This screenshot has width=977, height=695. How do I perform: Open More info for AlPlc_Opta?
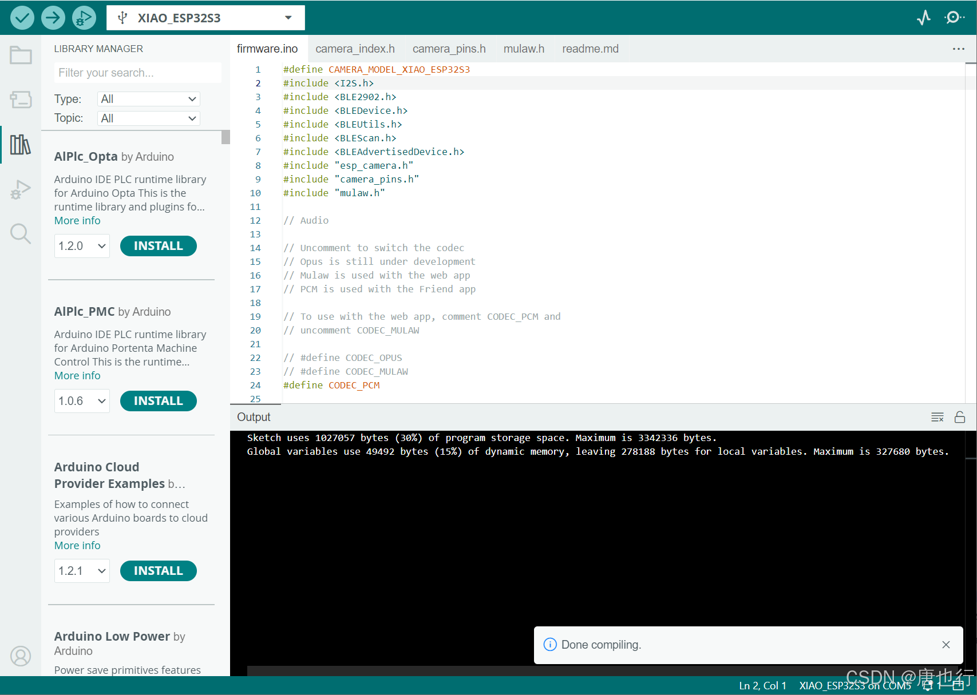(77, 221)
